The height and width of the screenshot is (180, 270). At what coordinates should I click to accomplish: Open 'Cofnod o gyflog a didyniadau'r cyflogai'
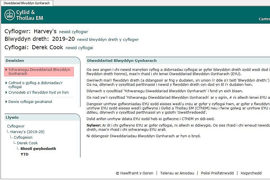coord(35,85)
